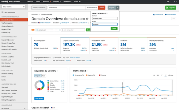The width and height of the screenshot is (179, 110).
Task: Click the Database growth note marker on chart
Action: (x=123, y=87)
